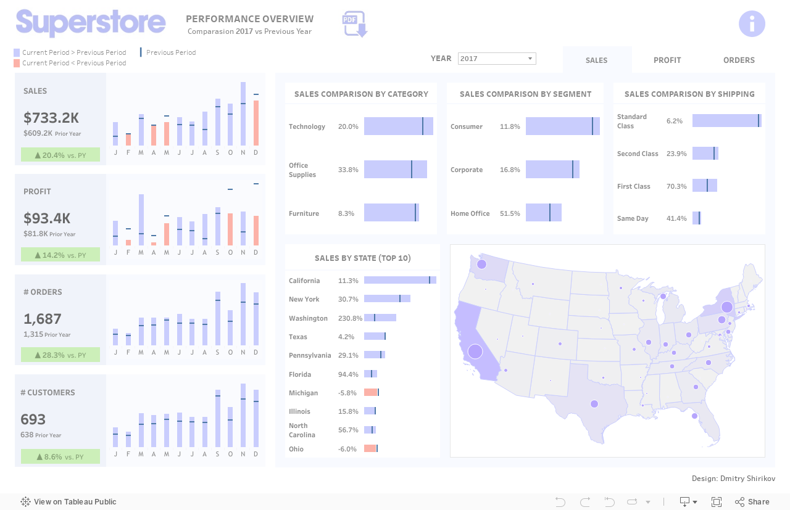
Task: Open the YEAR 2017 dropdown
Action: [497, 59]
